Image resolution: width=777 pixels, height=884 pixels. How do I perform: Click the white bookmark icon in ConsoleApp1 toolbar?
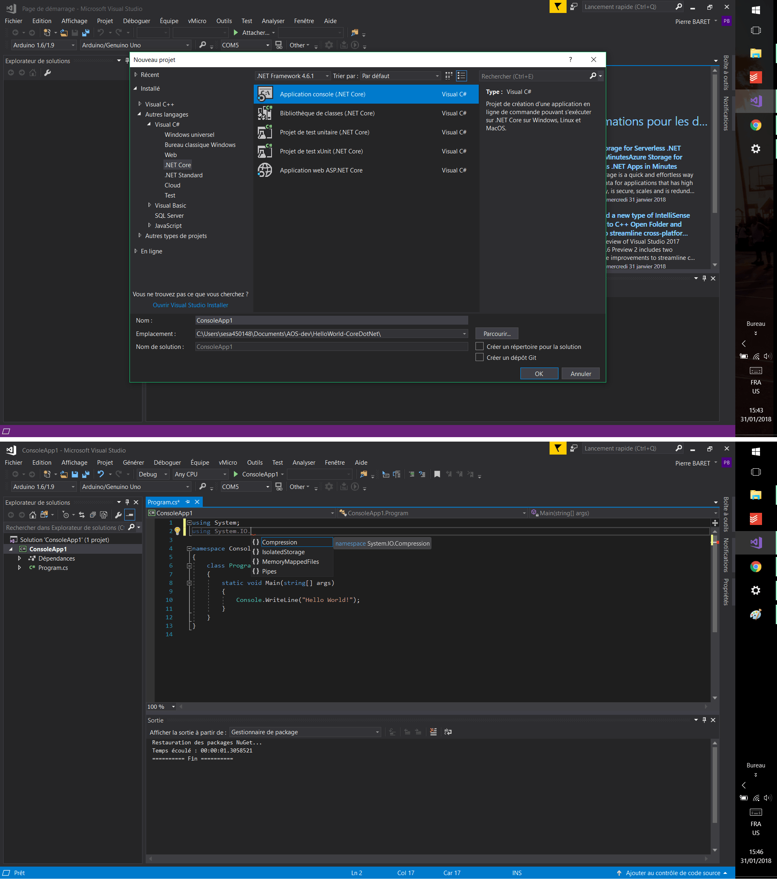click(x=437, y=474)
